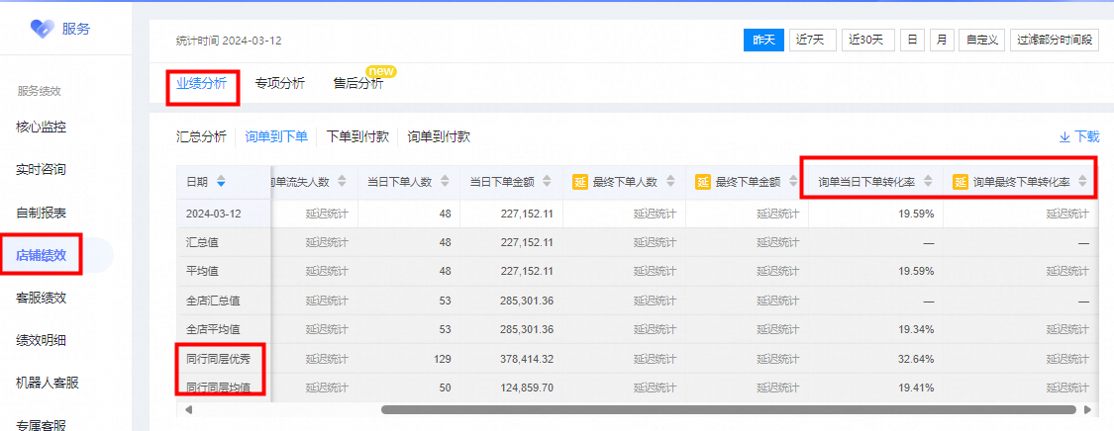Sort by 当日下单人数 column arrows
The image size is (1114, 431).
click(x=445, y=182)
